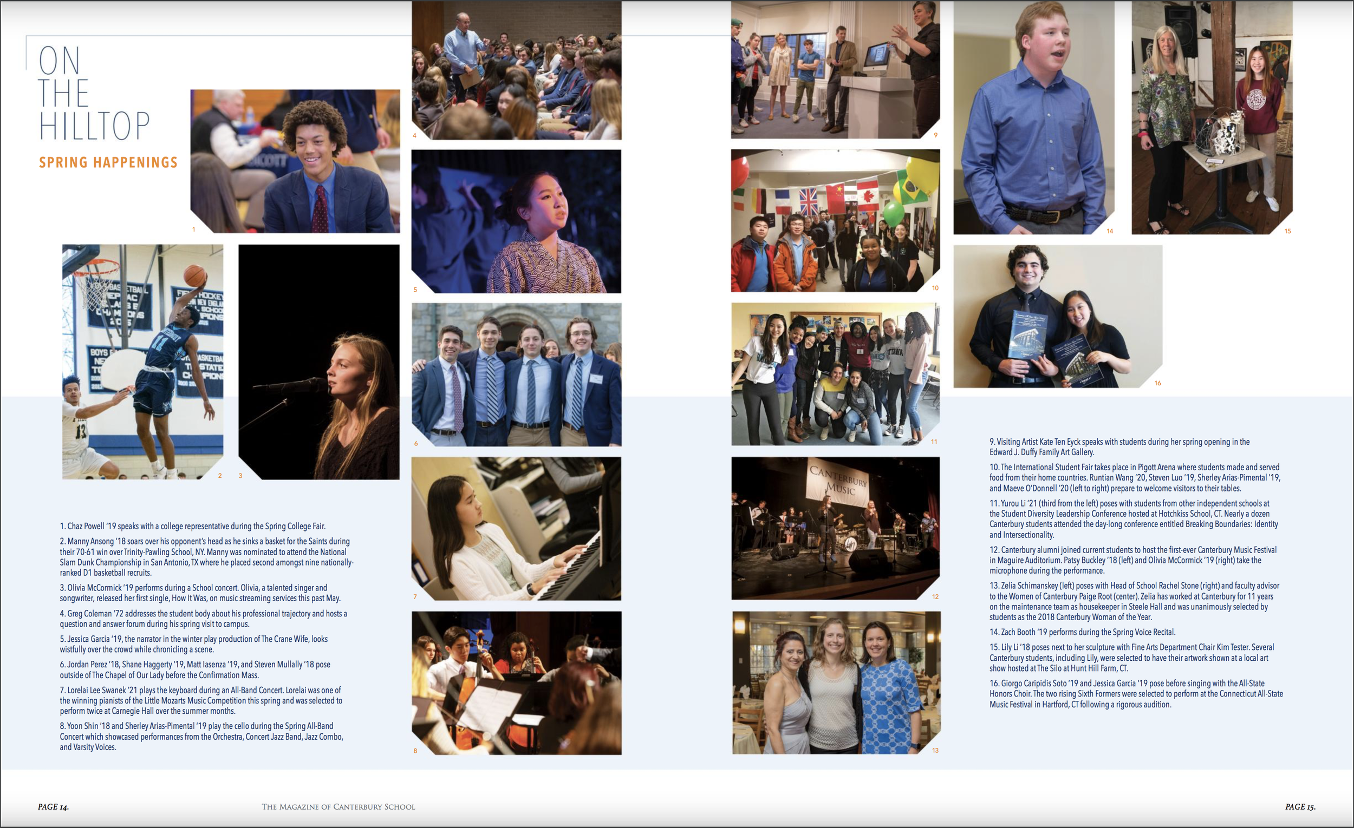Viewport: 1354px width, 828px height.
Task: Click caption 9 about Kate Ten Eyck
Action: coord(1120,447)
